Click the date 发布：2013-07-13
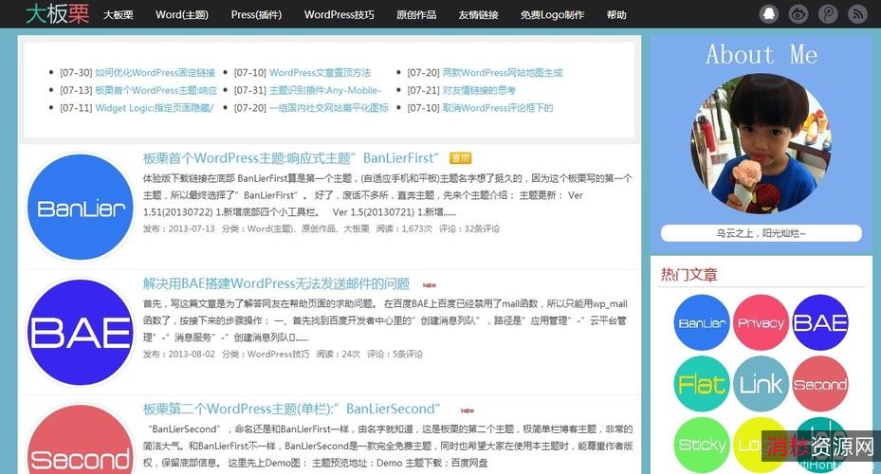Screen dimensions: 881x474 [178, 228]
